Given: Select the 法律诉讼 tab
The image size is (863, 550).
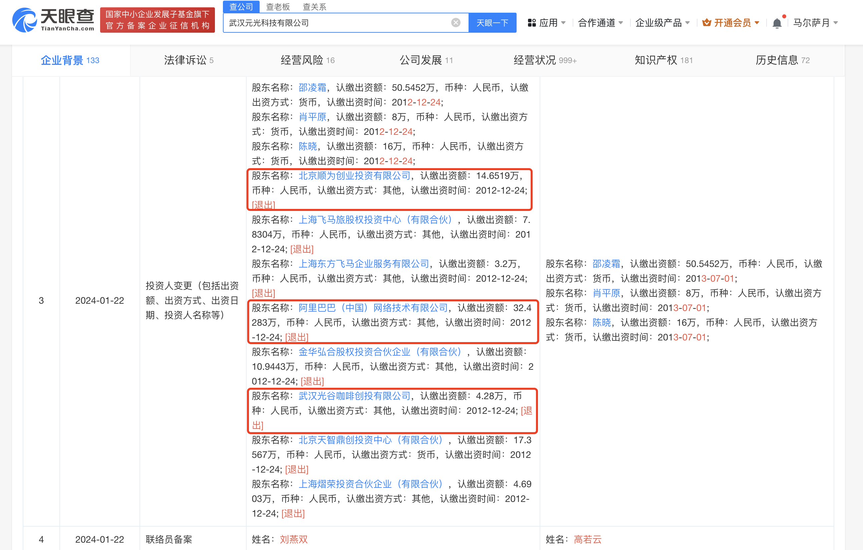Looking at the screenshot, I should 189,60.
